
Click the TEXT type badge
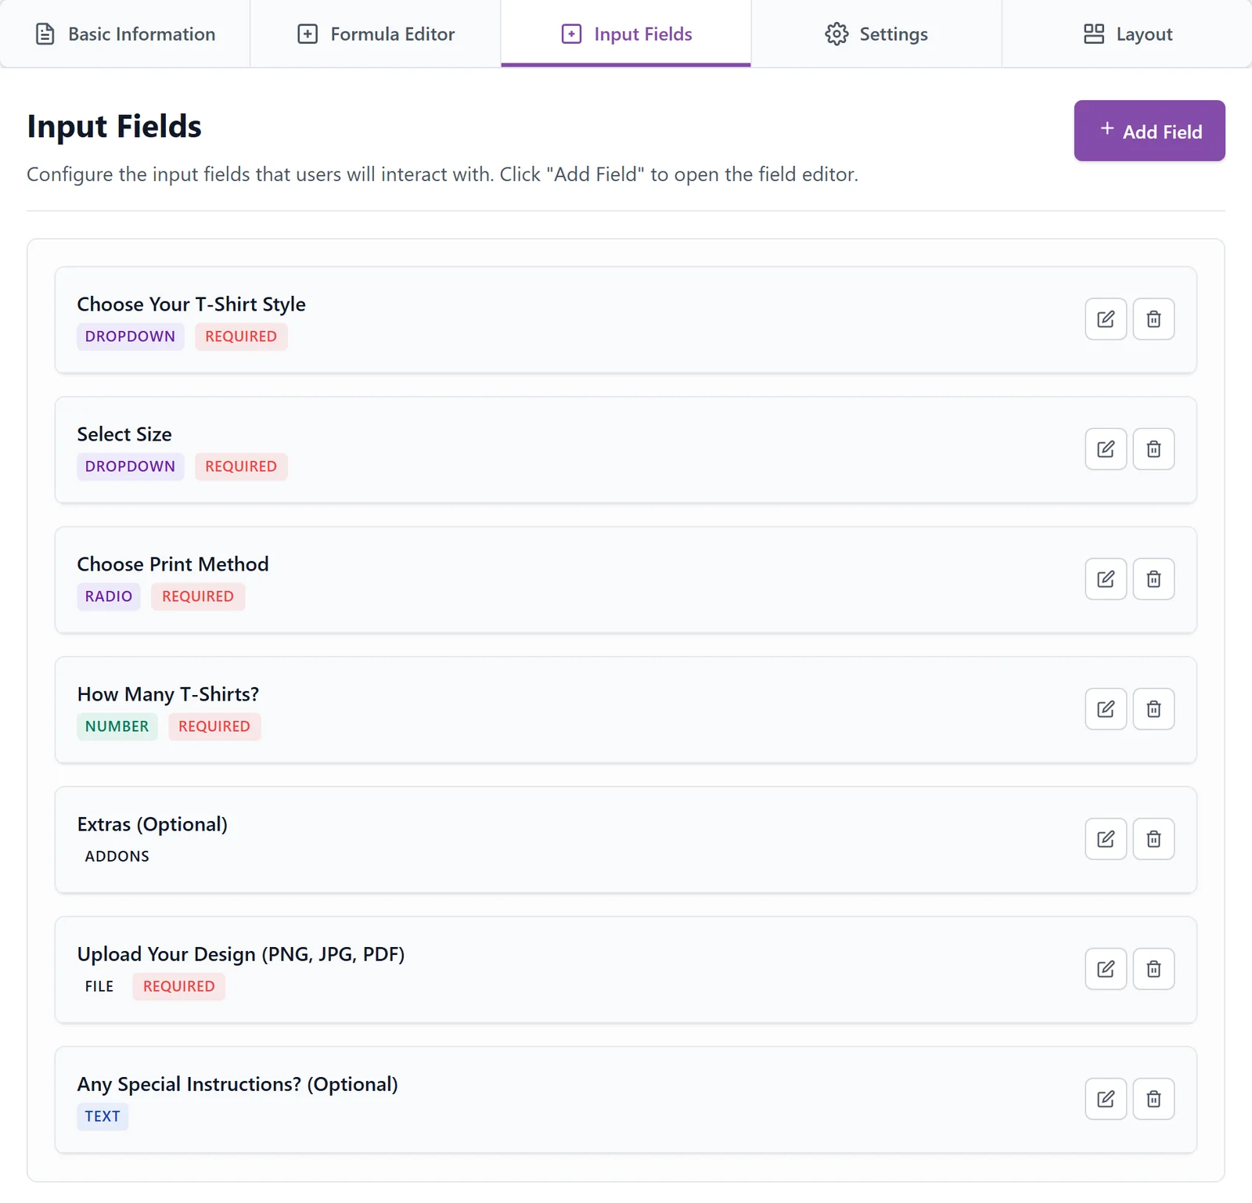tap(103, 1116)
